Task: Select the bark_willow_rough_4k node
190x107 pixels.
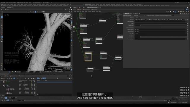Action: tap(83, 29)
